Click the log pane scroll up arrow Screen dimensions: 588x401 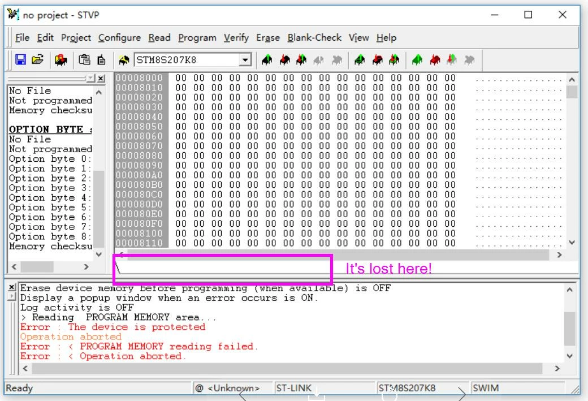pos(569,290)
